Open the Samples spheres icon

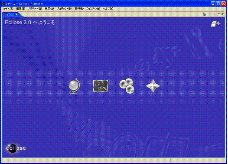click(x=127, y=86)
